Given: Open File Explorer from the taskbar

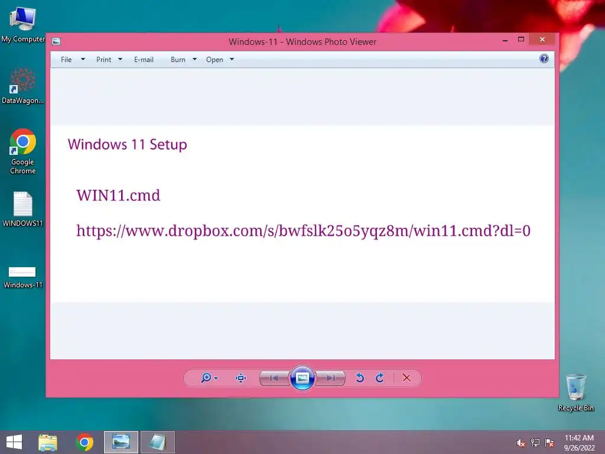Looking at the screenshot, I should click(x=47, y=442).
